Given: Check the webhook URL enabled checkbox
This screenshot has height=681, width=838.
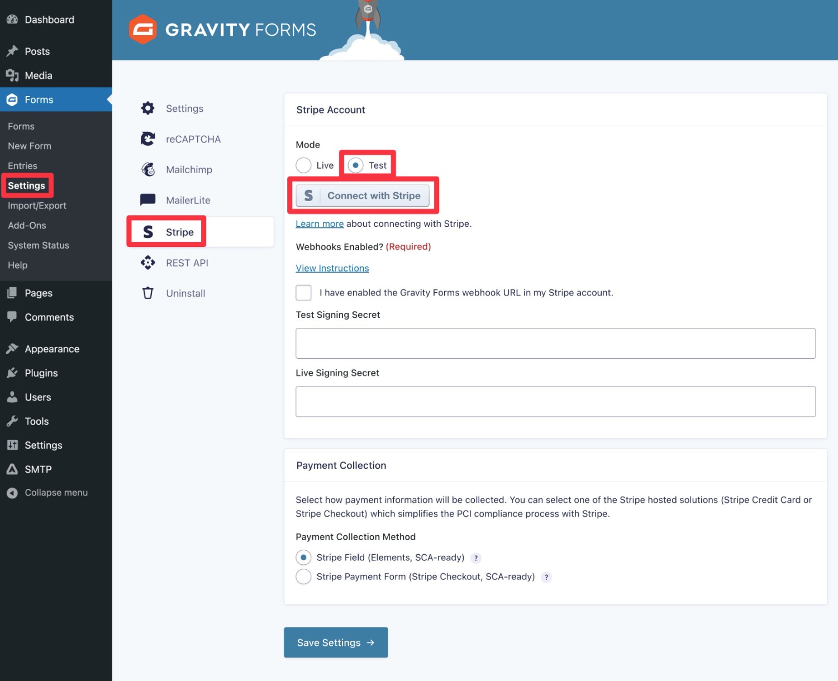Looking at the screenshot, I should pyautogui.click(x=303, y=293).
